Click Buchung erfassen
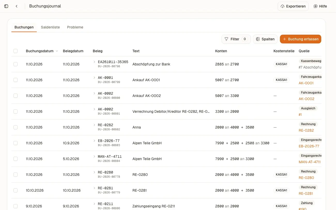The width and height of the screenshot is (336, 210). point(301,39)
